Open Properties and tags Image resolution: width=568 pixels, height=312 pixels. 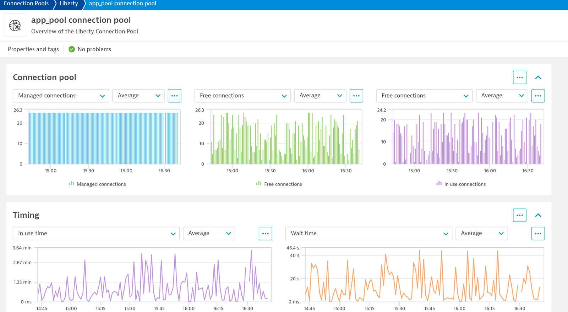click(33, 49)
